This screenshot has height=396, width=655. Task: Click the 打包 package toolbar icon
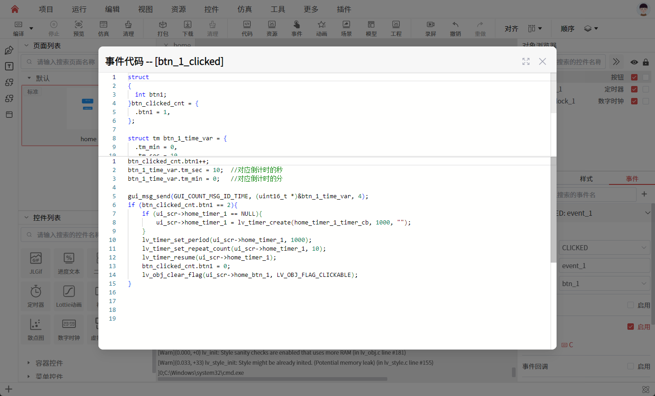coord(163,29)
